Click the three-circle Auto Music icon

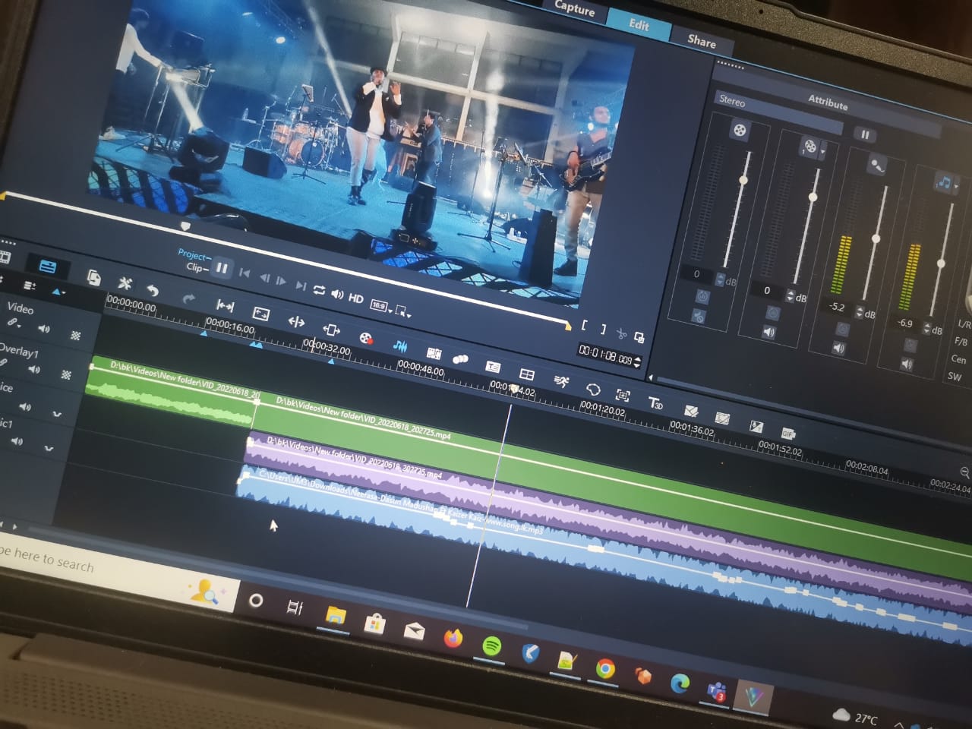(460, 359)
